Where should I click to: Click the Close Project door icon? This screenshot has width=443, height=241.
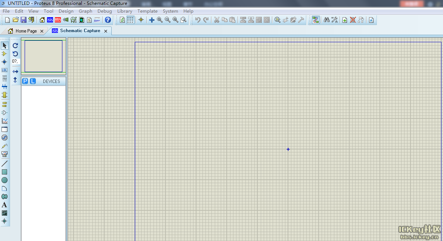(x=31, y=20)
